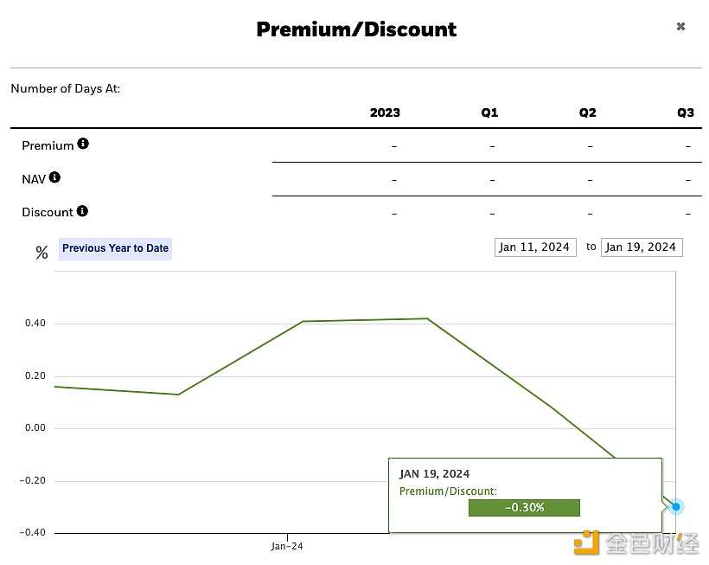Click the green -0.30% value badge
709x565 pixels.
[524, 508]
